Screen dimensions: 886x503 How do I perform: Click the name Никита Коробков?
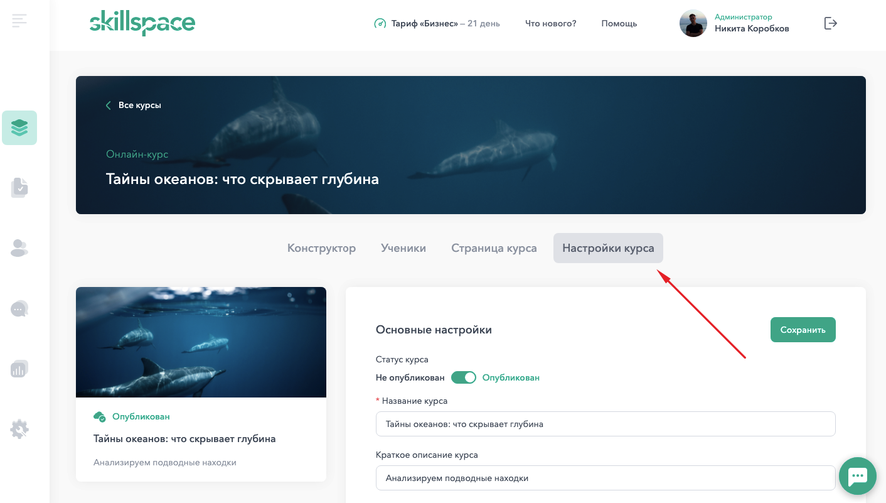pos(752,29)
